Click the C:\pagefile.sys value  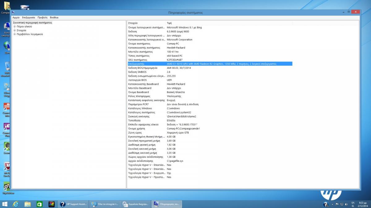(175, 161)
